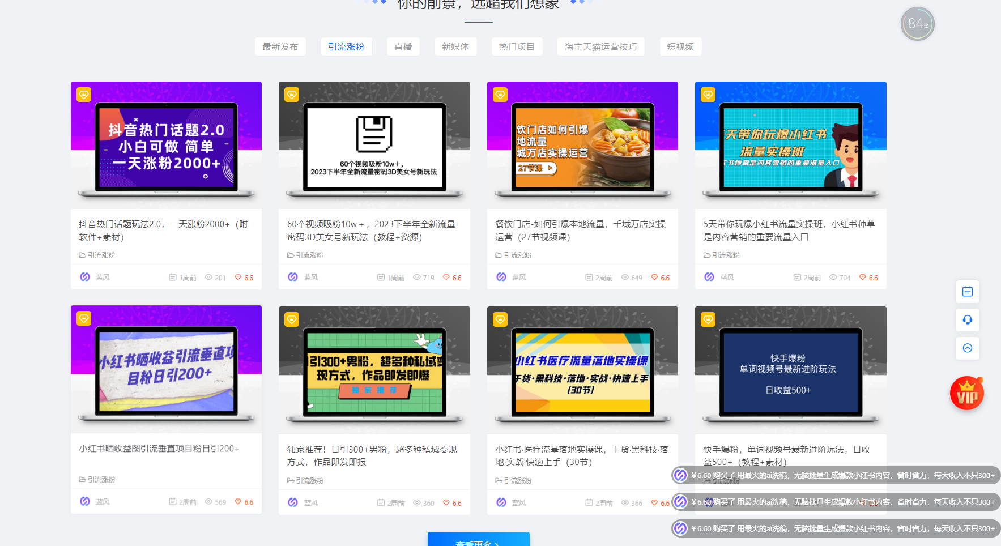Image resolution: width=1001 pixels, height=546 pixels.
Task: Click title 独家推荐！日引300+男粉
Action: pyautogui.click(x=372, y=456)
